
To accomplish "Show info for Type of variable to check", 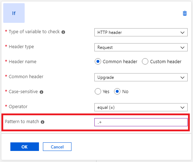I will pyautogui.click(x=63, y=32).
